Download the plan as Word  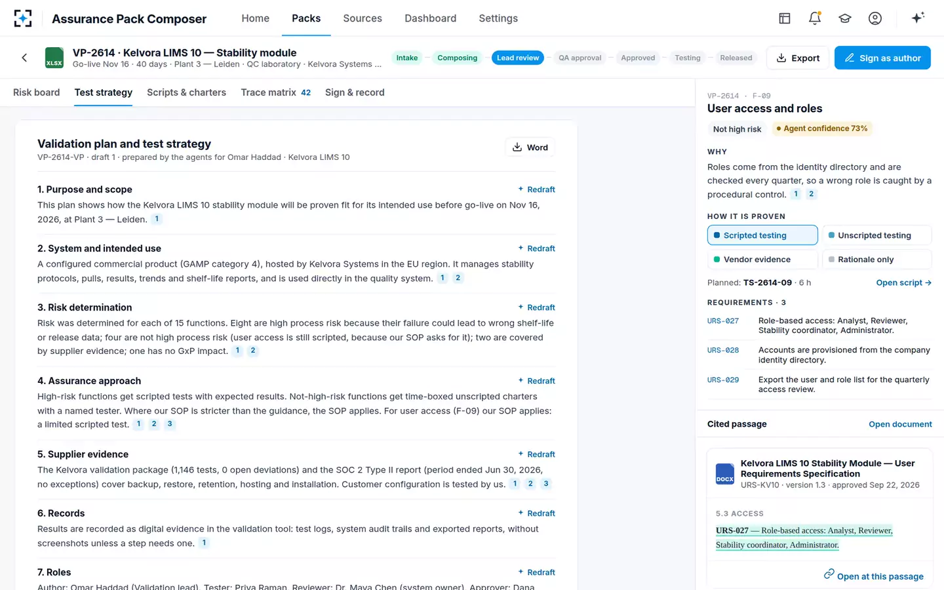click(530, 147)
